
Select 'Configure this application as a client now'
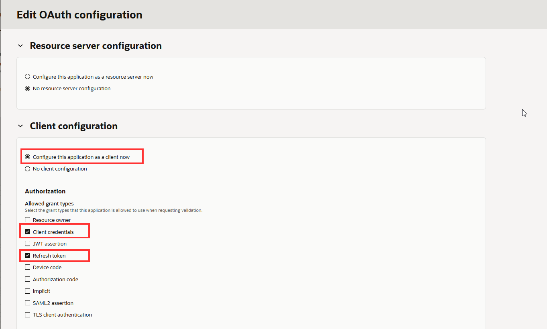28,157
